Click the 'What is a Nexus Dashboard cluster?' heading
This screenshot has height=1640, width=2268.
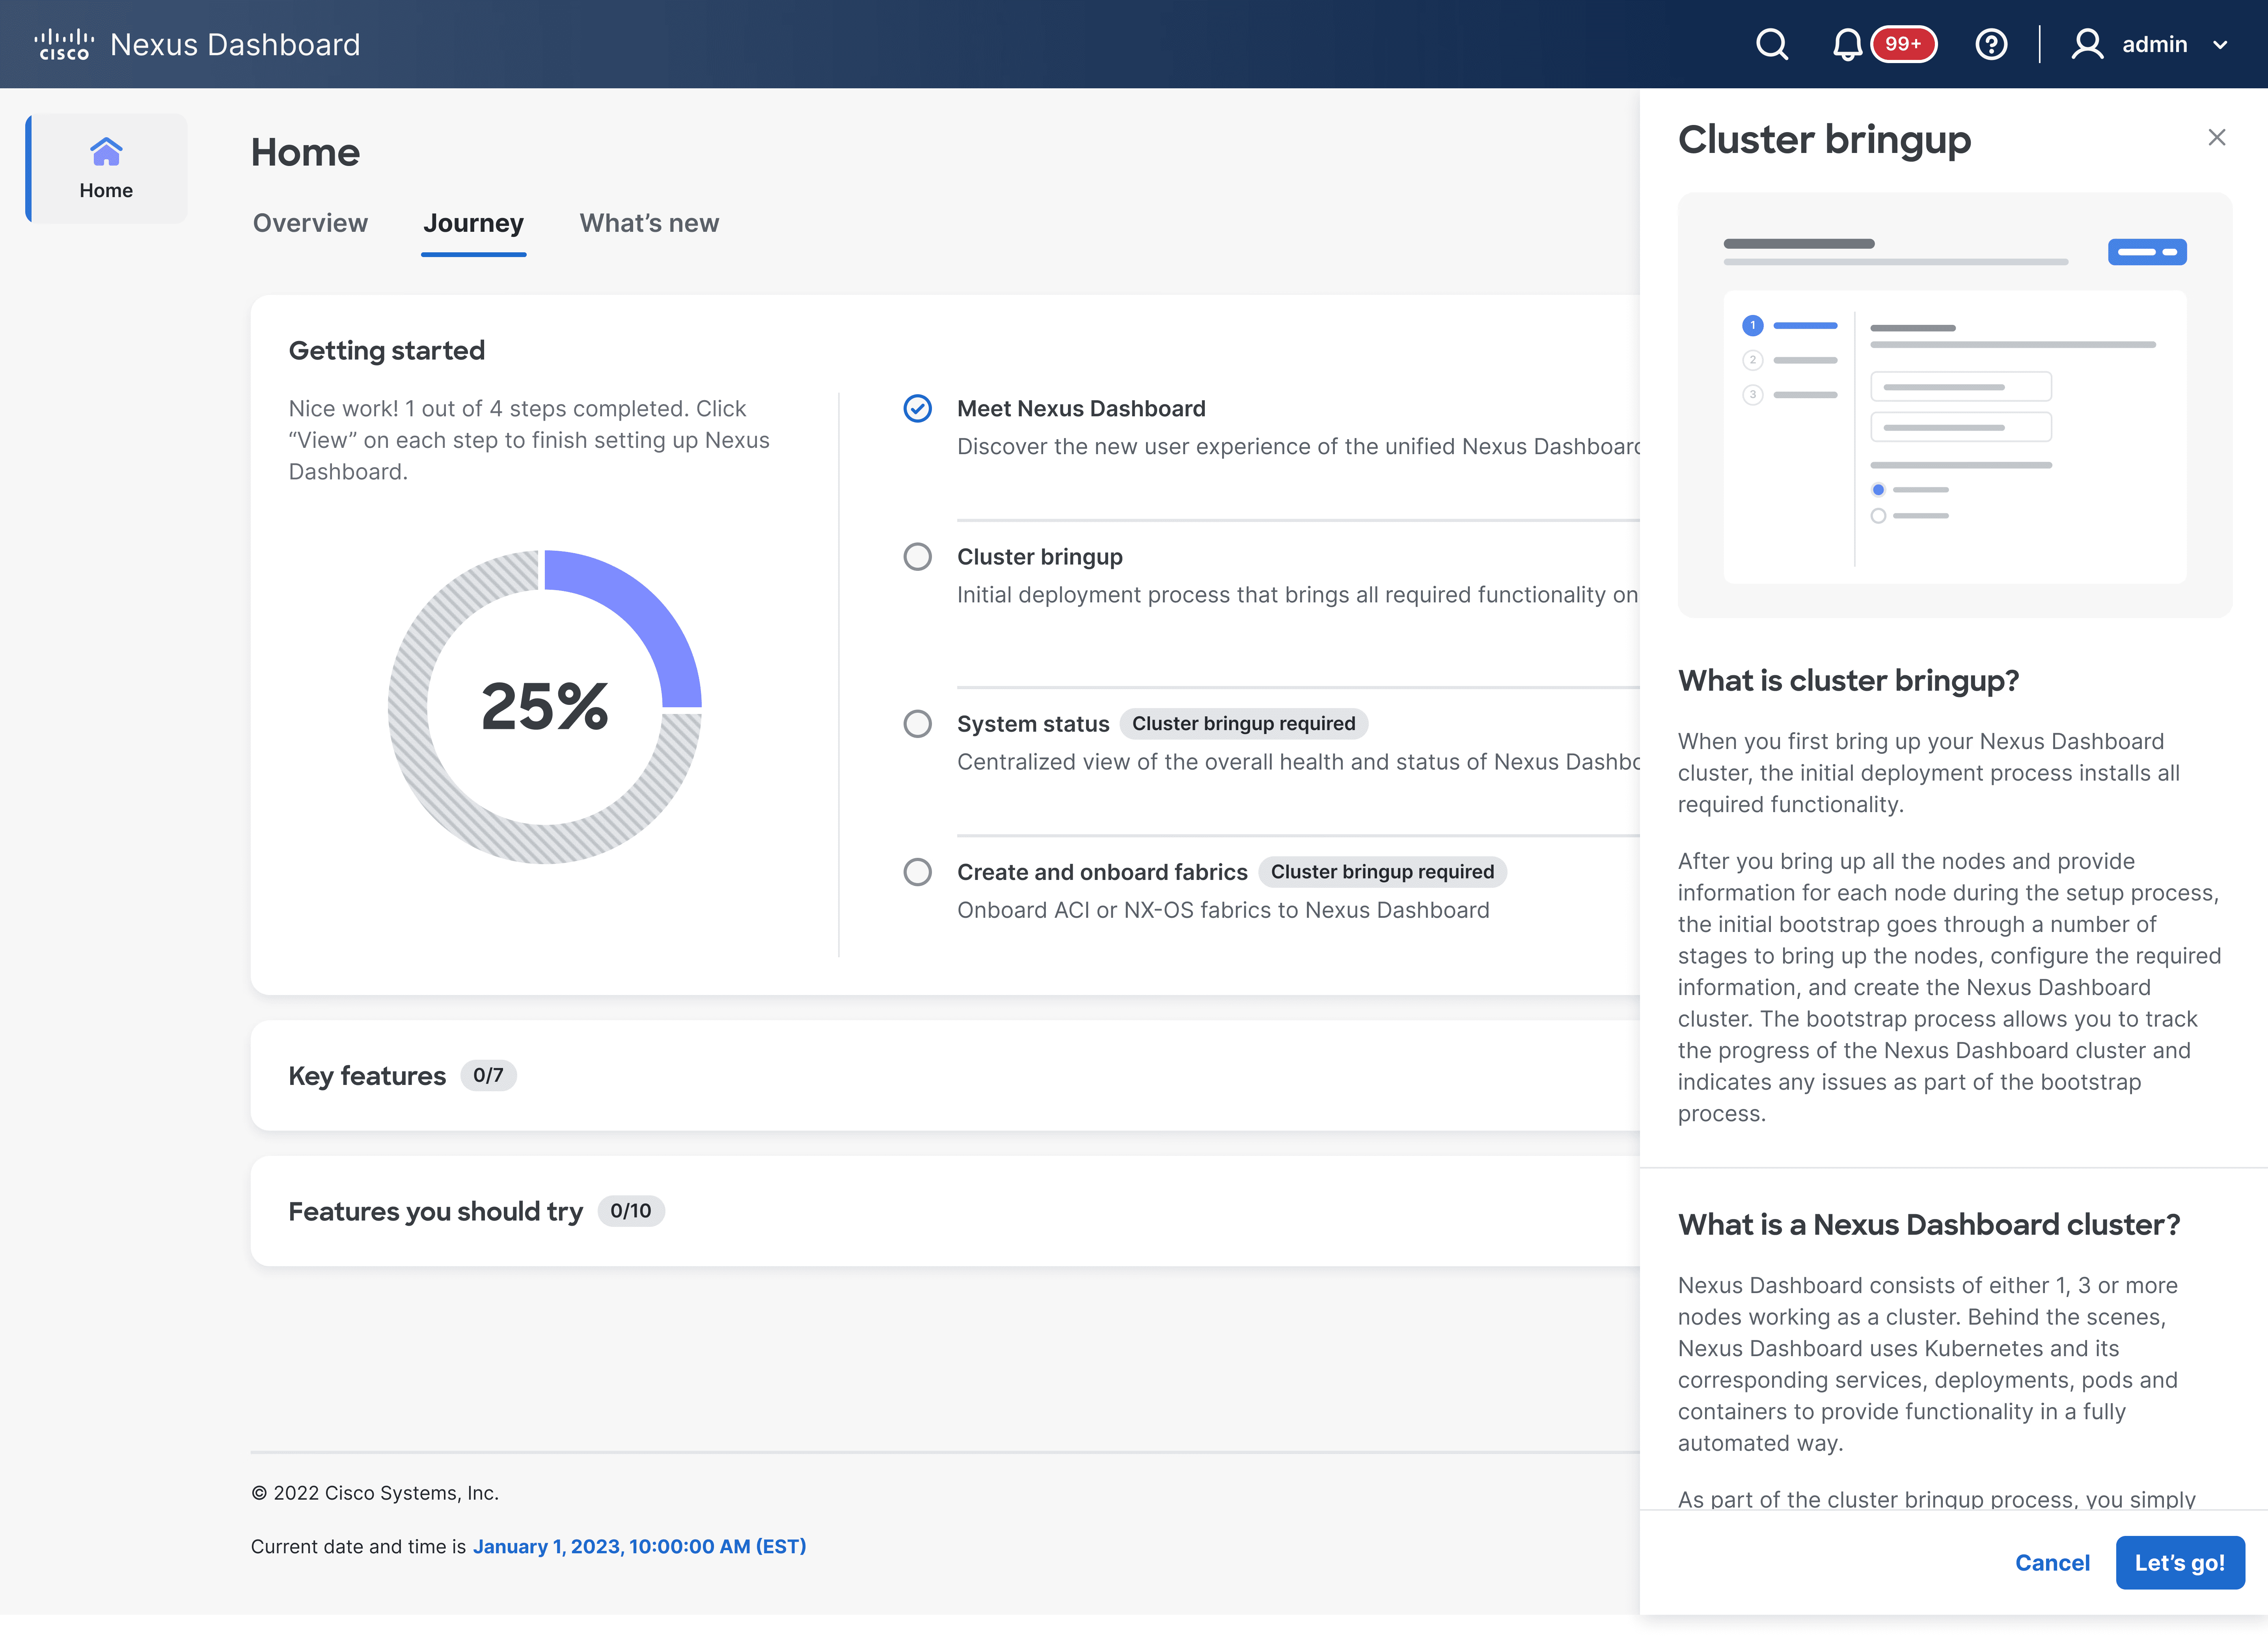(x=1929, y=1224)
